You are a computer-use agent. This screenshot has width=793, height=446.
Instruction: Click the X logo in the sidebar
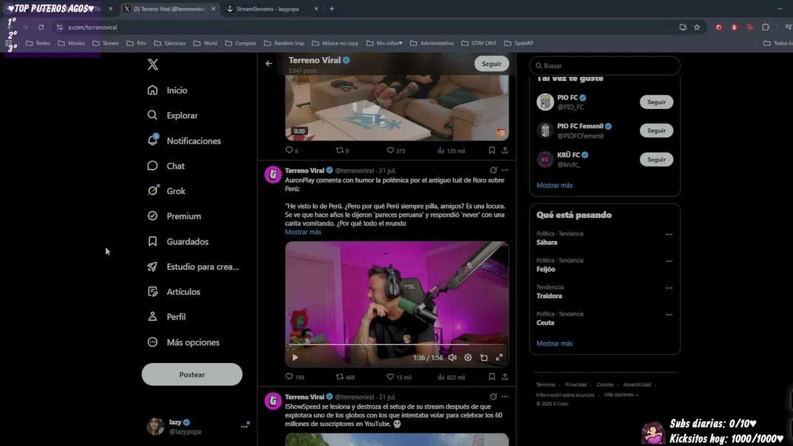pyautogui.click(x=153, y=64)
